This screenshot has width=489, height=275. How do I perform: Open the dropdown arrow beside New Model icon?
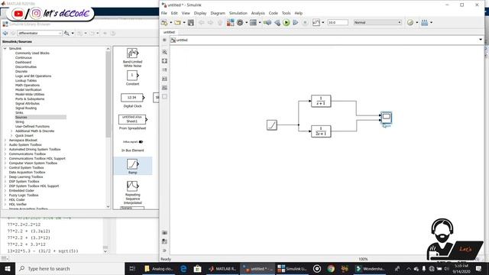coord(170,22)
